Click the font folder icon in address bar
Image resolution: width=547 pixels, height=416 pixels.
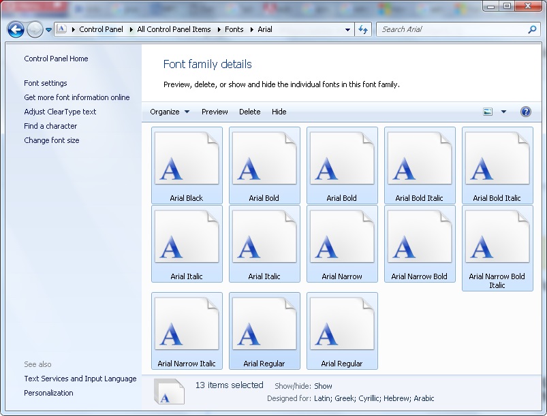[x=61, y=29]
